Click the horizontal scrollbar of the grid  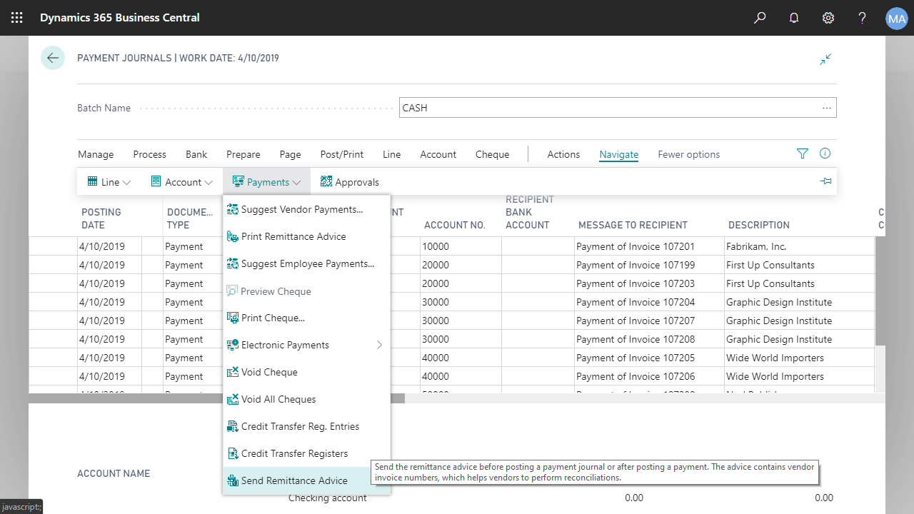(x=217, y=398)
